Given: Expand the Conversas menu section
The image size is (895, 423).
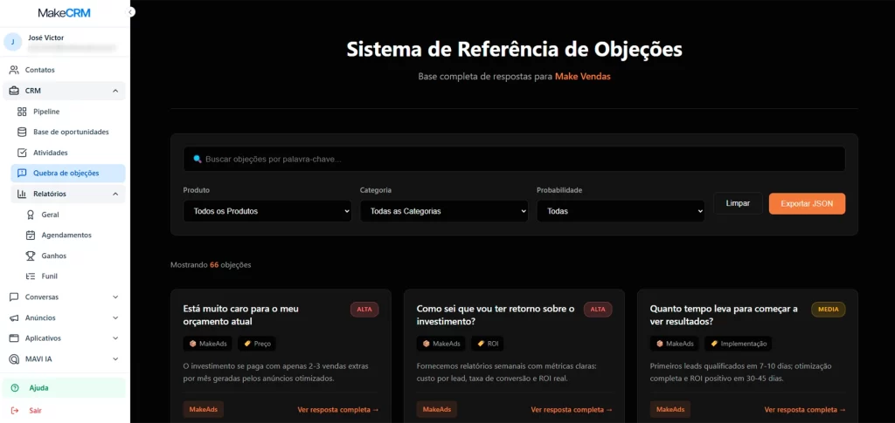Looking at the screenshot, I should coord(115,297).
